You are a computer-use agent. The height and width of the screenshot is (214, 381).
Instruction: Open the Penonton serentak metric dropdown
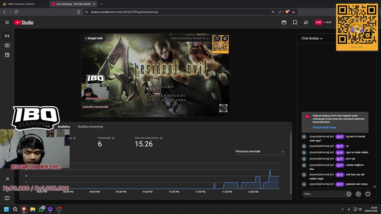[260, 152]
